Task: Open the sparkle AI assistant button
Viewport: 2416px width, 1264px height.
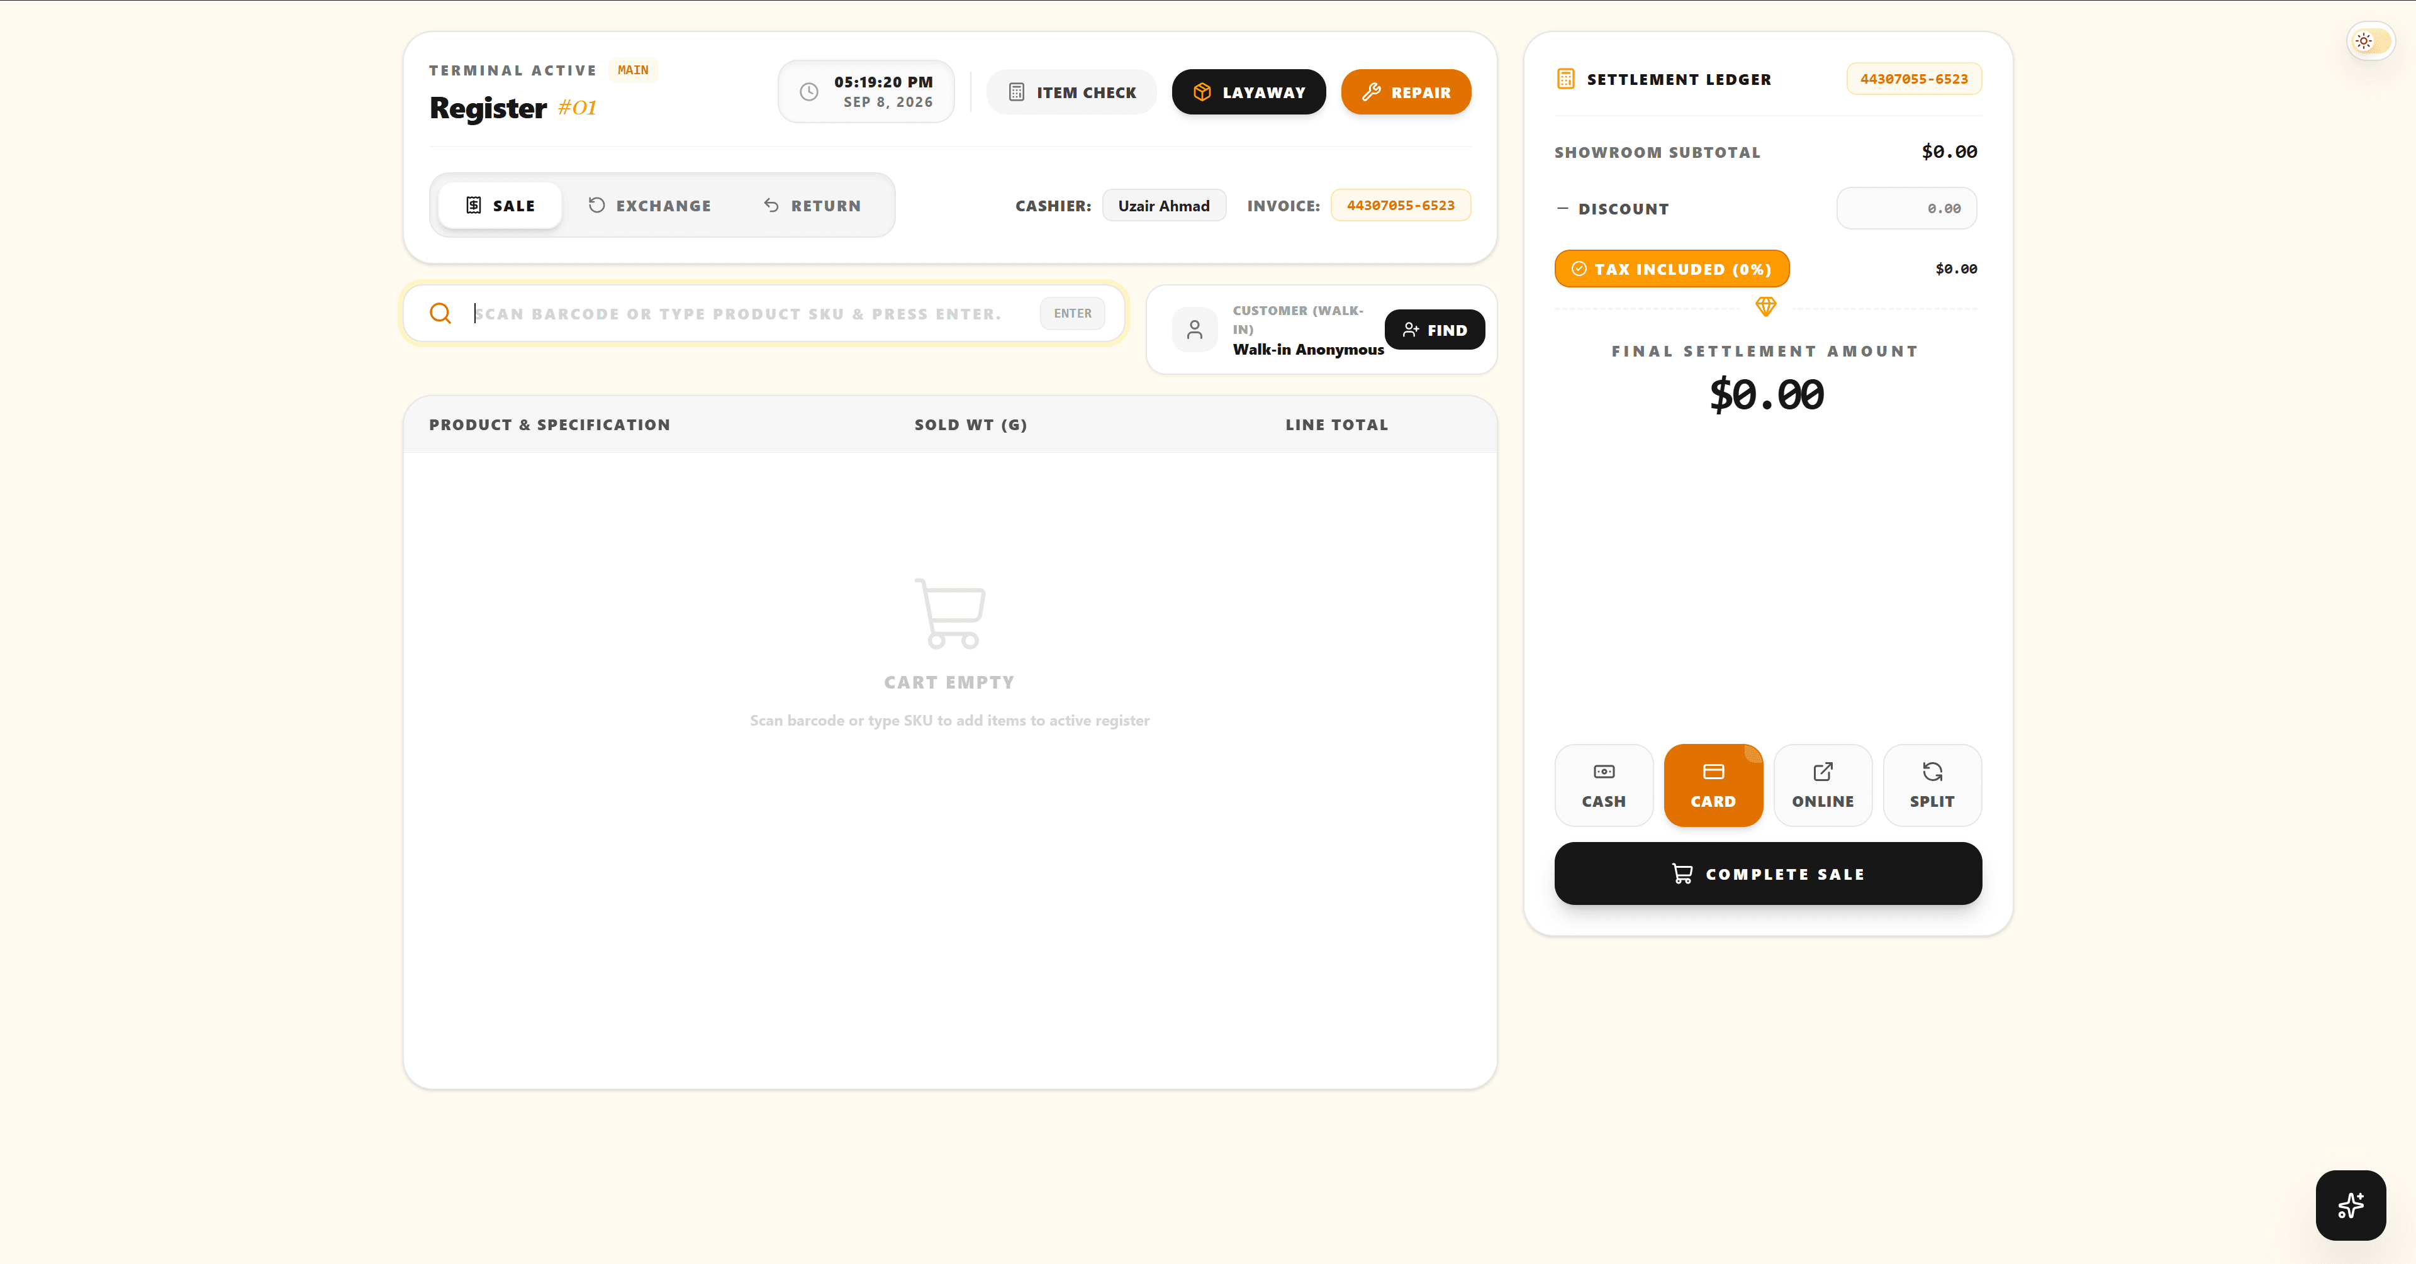Action: click(2351, 1205)
